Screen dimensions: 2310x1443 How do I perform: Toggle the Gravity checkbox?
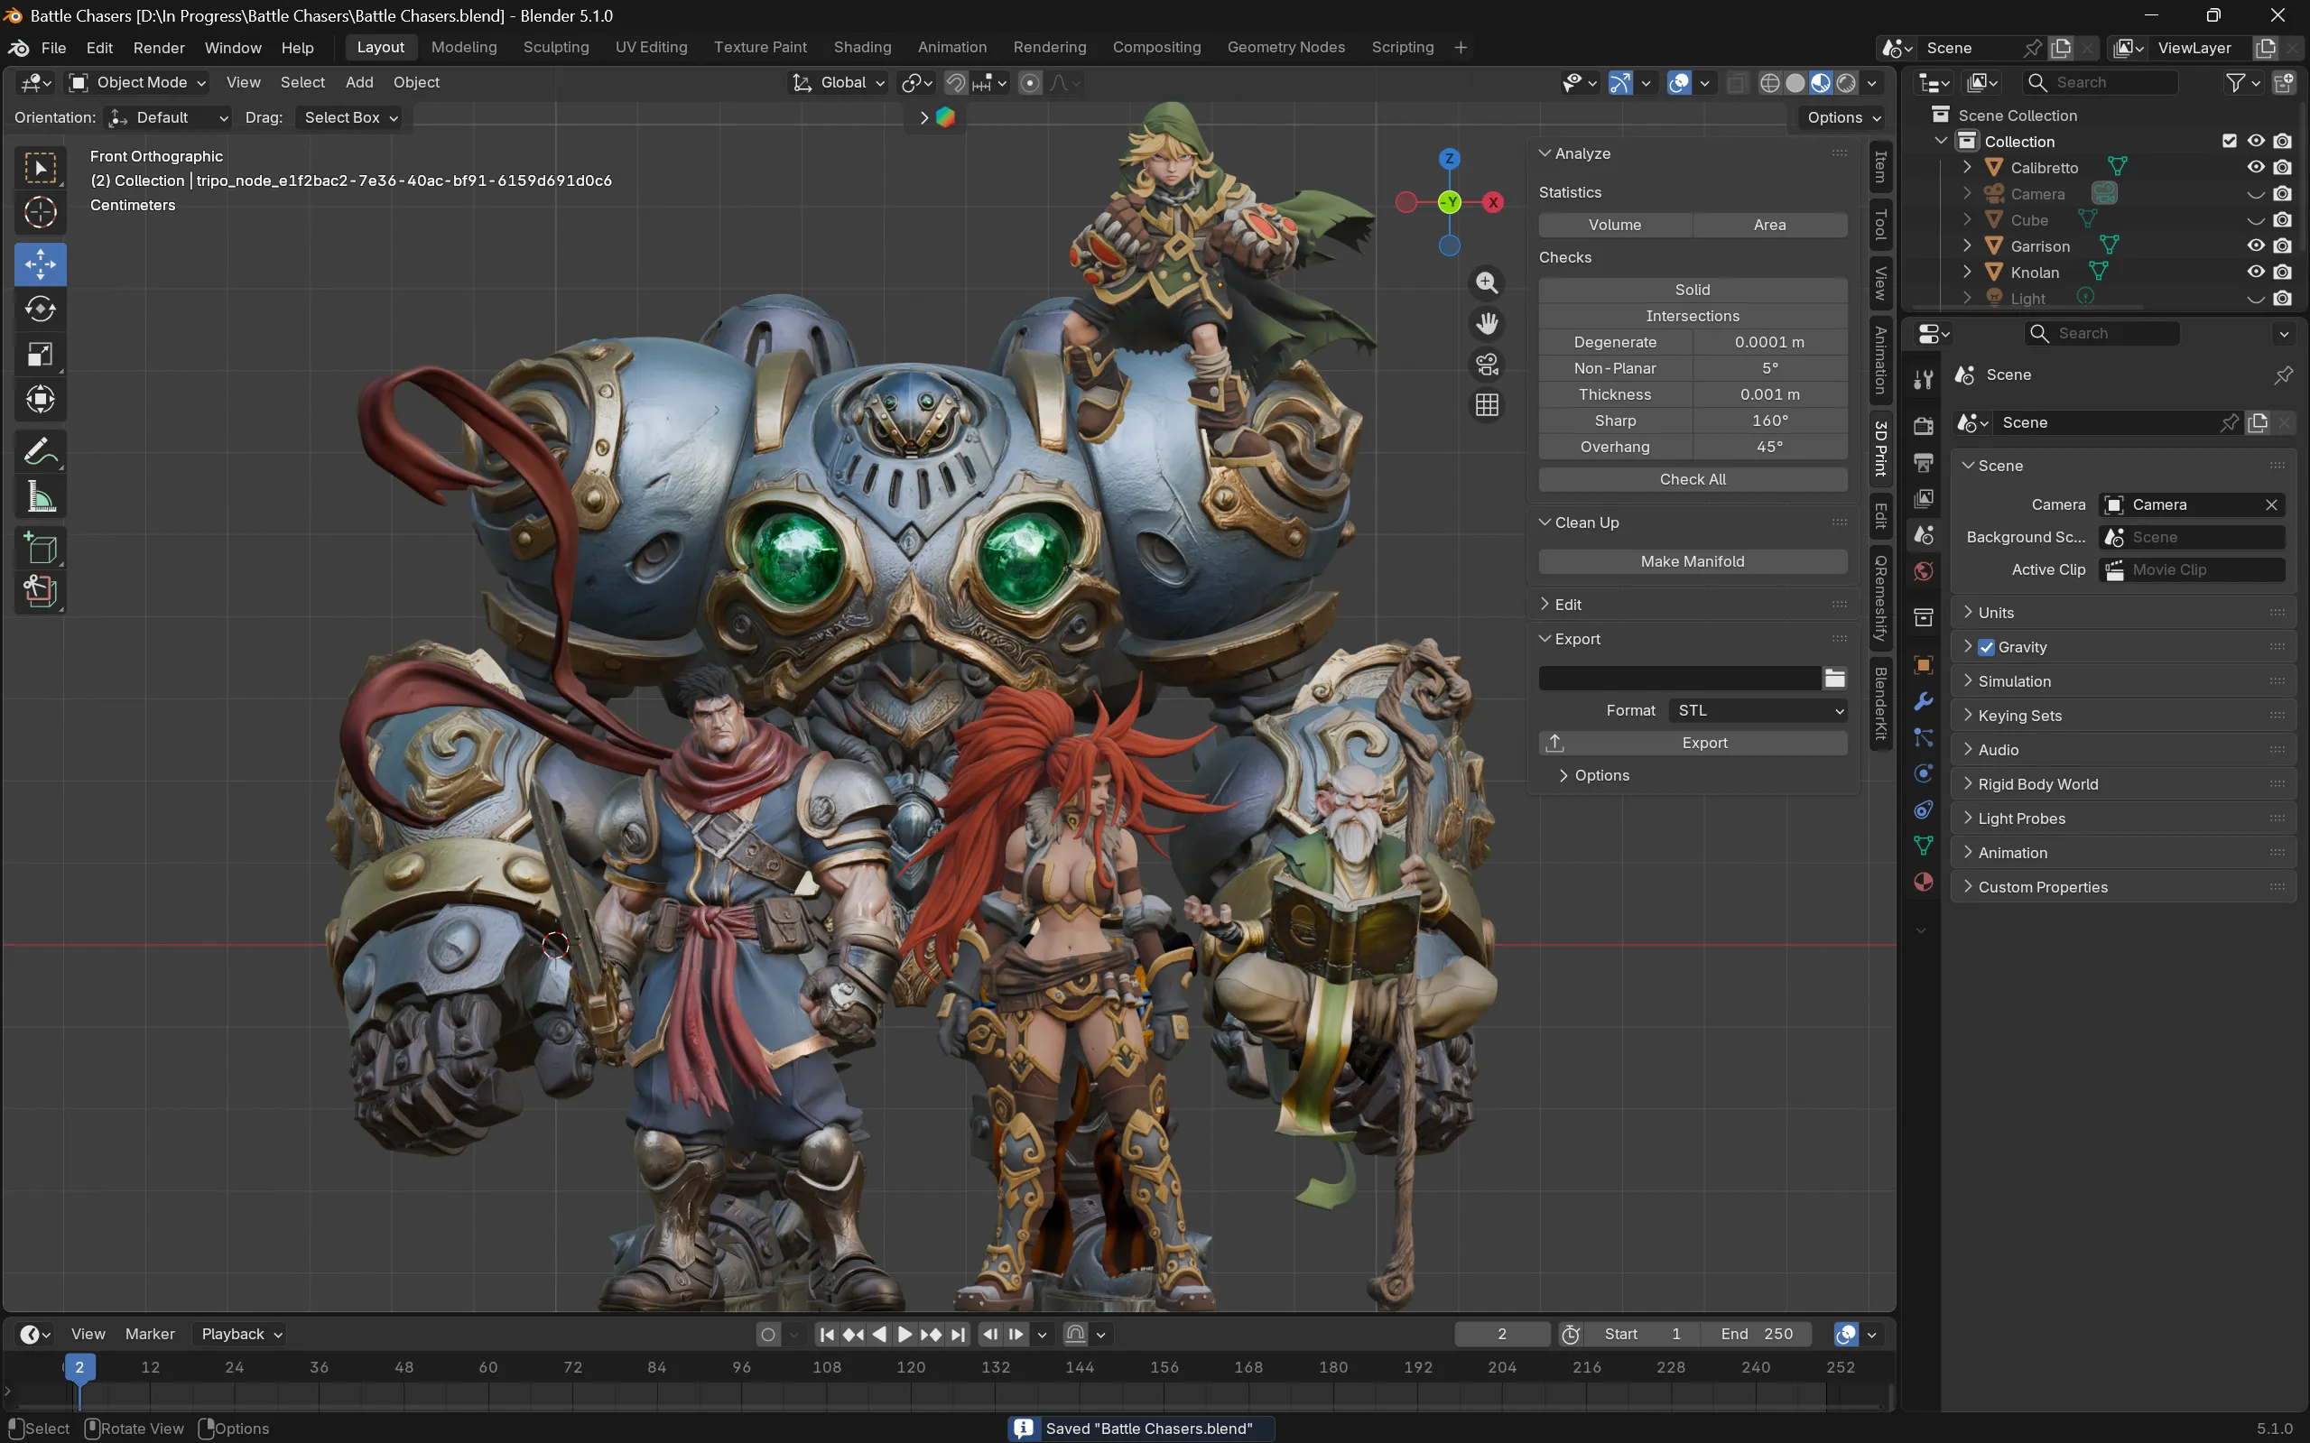[x=1987, y=647]
